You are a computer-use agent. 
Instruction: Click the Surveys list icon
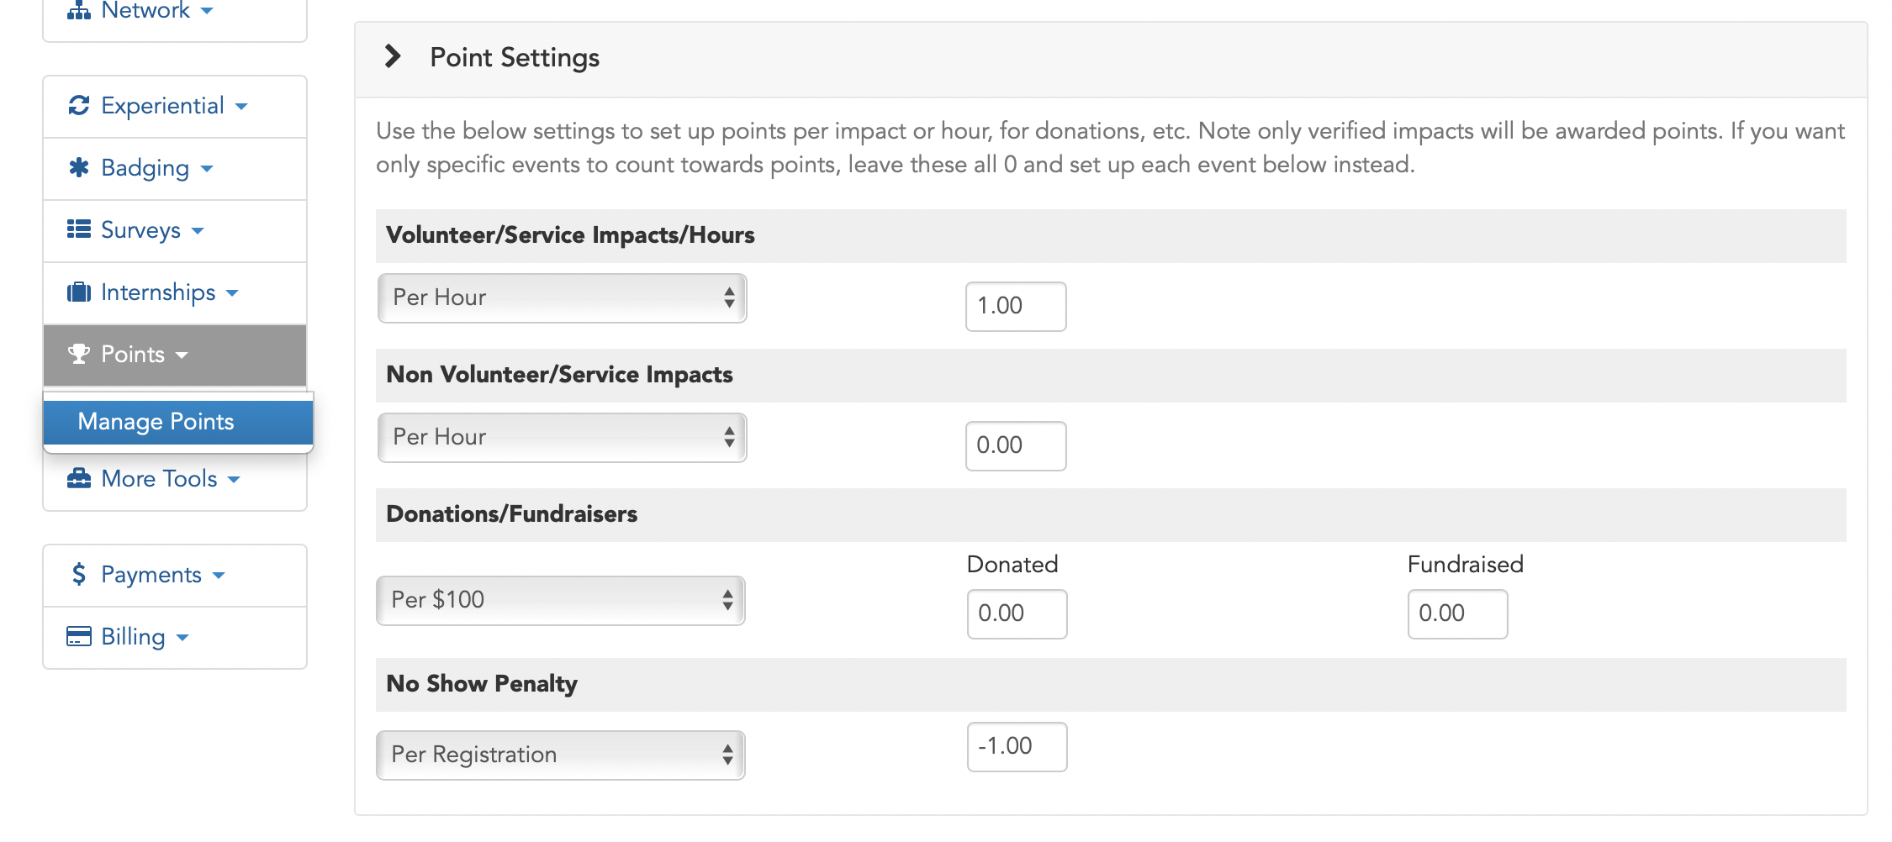(x=79, y=229)
